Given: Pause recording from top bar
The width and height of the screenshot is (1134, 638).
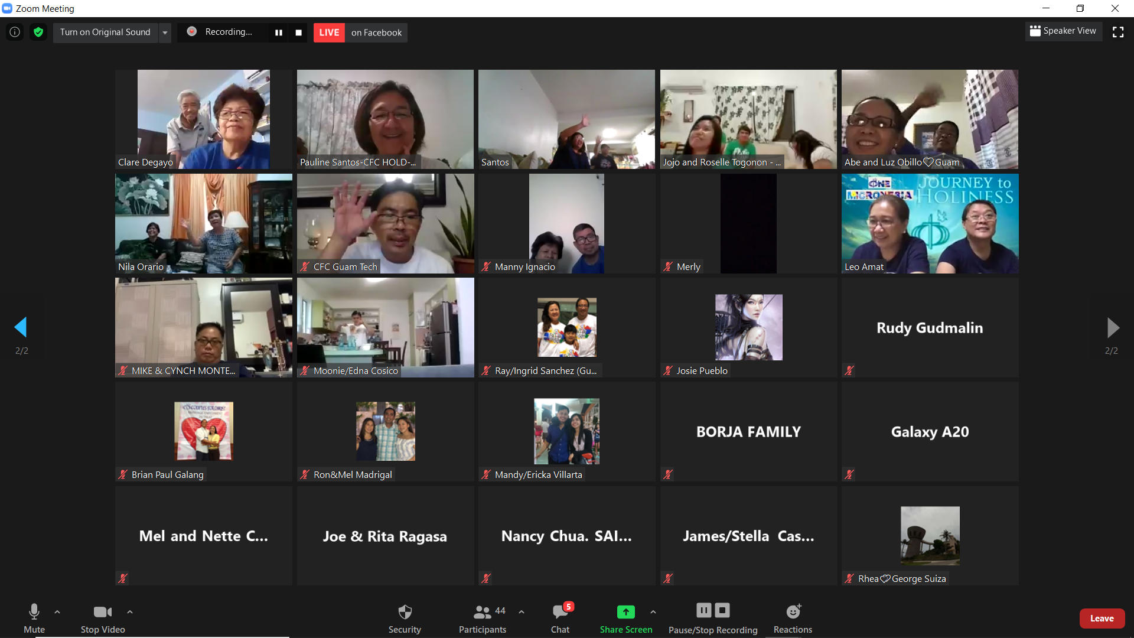Looking at the screenshot, I should [x=279, y=32].
